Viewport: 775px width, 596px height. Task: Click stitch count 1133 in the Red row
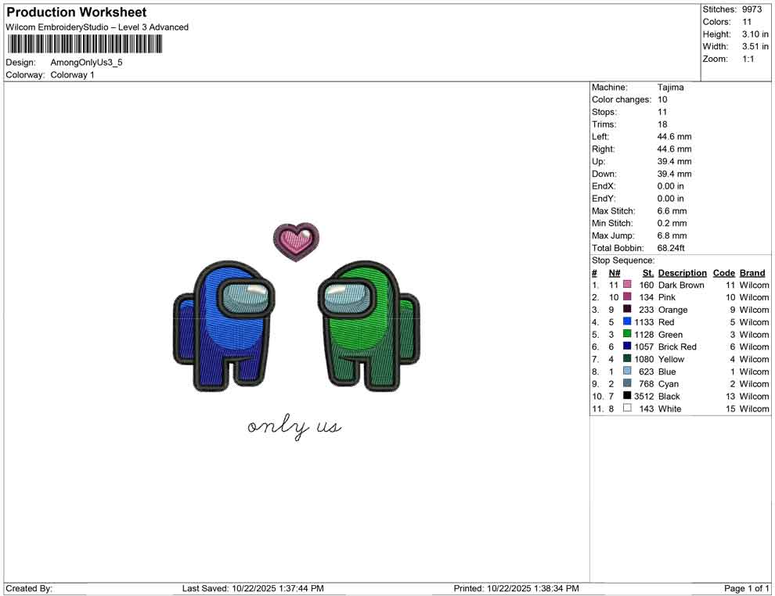coord(643,322)
